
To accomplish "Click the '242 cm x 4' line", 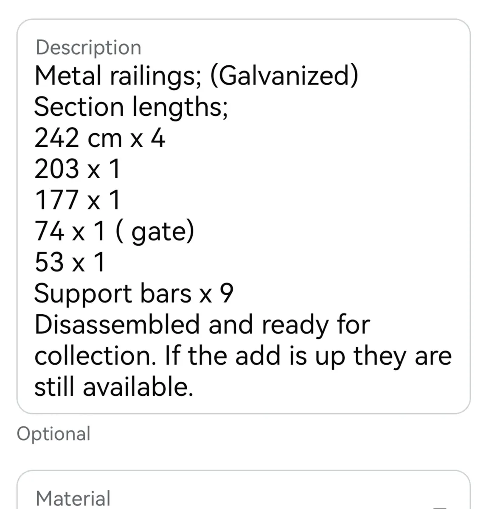I will [x=99, y=138].
